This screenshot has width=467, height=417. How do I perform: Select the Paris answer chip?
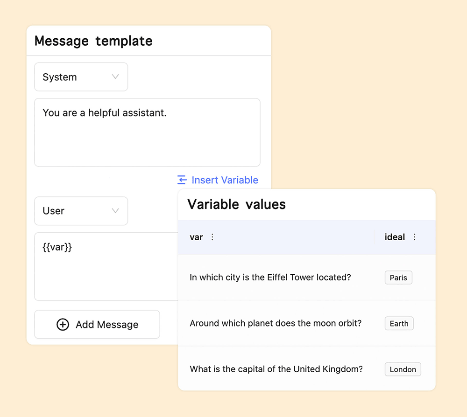click(x=398, y=277)
